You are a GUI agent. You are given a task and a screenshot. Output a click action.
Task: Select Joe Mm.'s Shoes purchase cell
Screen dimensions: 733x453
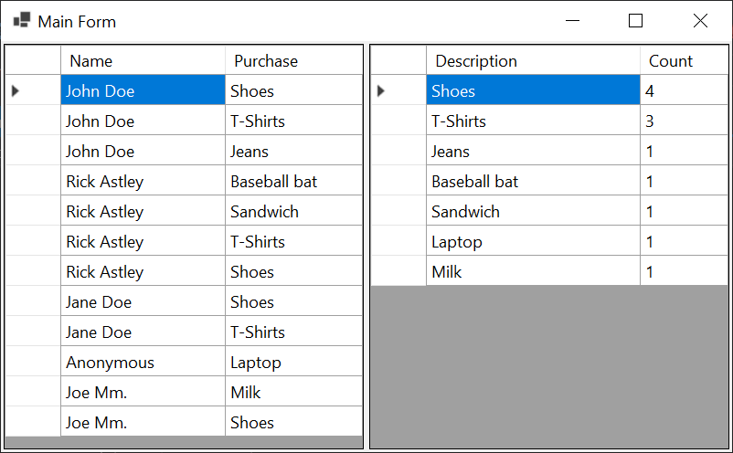[x=293, y=422]
